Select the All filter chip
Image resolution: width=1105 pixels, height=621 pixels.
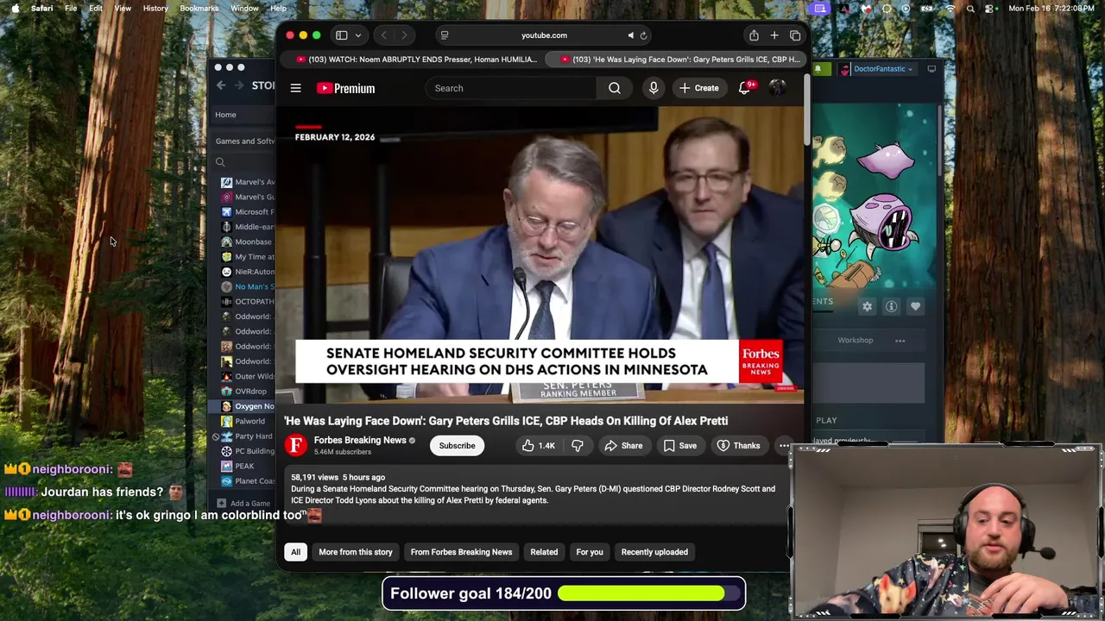click(295, 552)
